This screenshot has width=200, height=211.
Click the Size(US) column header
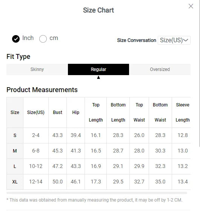[x=36, y=112]
